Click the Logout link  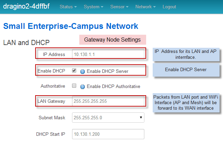(x=169, y=7)
